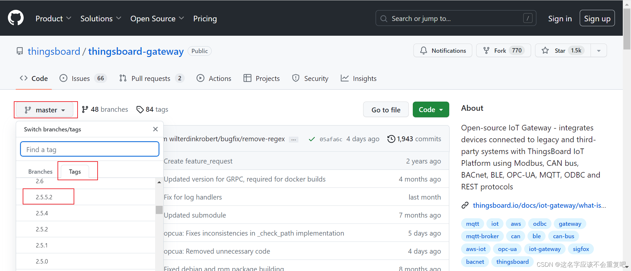
Task: Open the Pull requests tab
Action: (151, 79)
